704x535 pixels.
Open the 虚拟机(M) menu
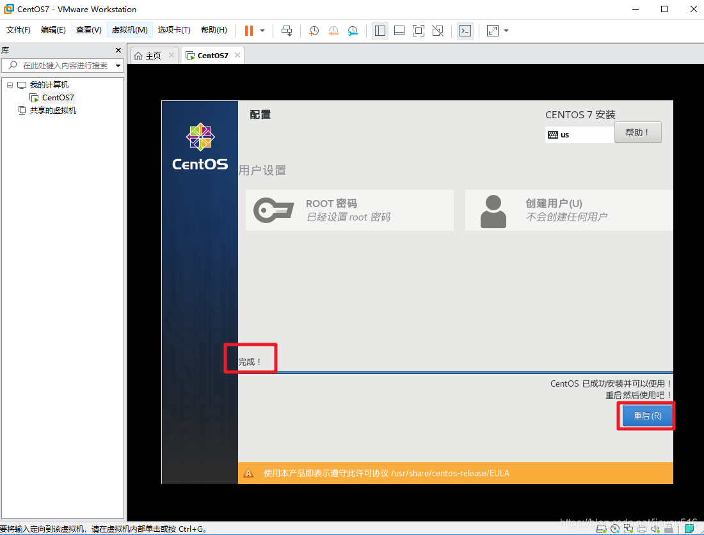tap(130, 29)
